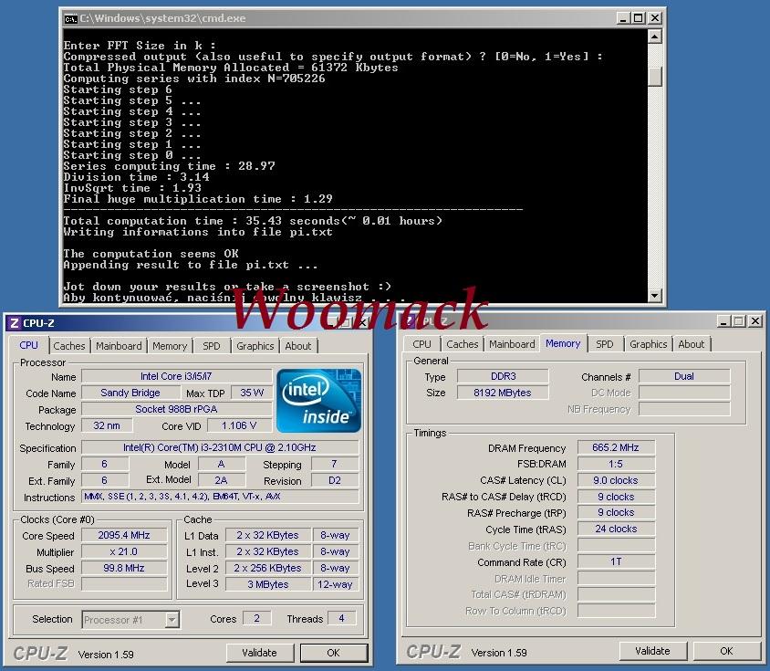Screen dimensions: 770x671
Task: Open SPD tab in right CPU-Z window
Action: coord(605,344)
